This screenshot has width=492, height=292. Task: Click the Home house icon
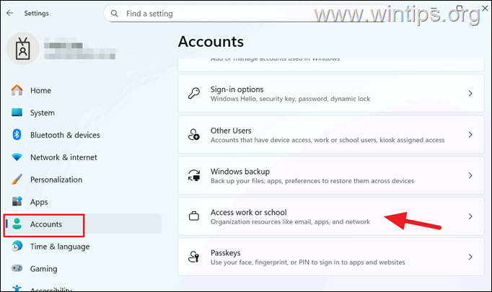click(17, 90)
